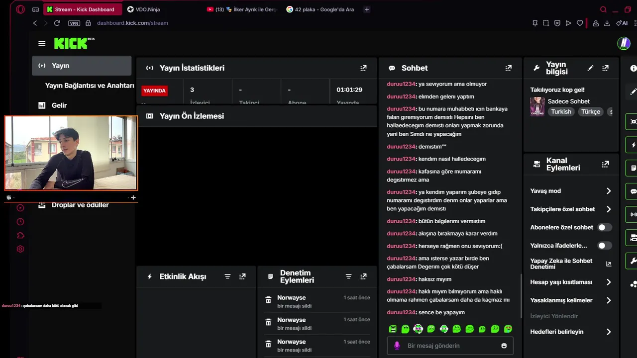Viewport: 637px width, 358px height.
Task: Click the plus icon below webcam overlay
Action: pos(133,197)
